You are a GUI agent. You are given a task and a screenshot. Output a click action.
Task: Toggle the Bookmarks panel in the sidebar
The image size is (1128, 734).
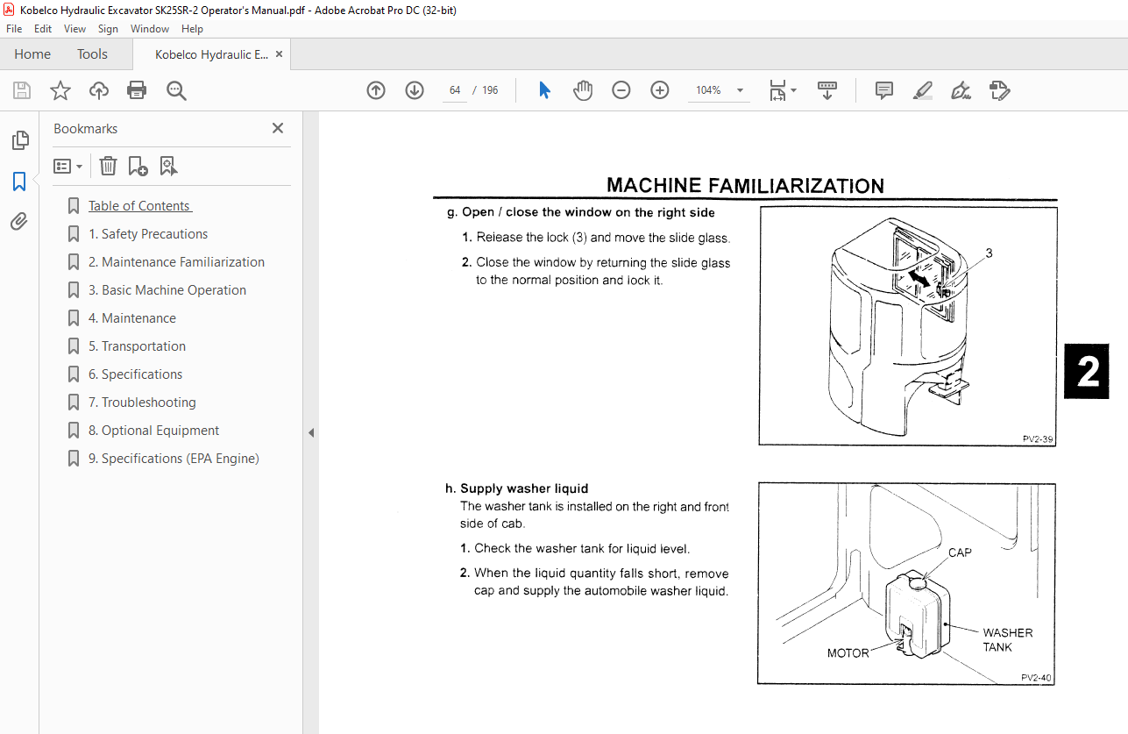pyautogui.click(x=19, y=182)
